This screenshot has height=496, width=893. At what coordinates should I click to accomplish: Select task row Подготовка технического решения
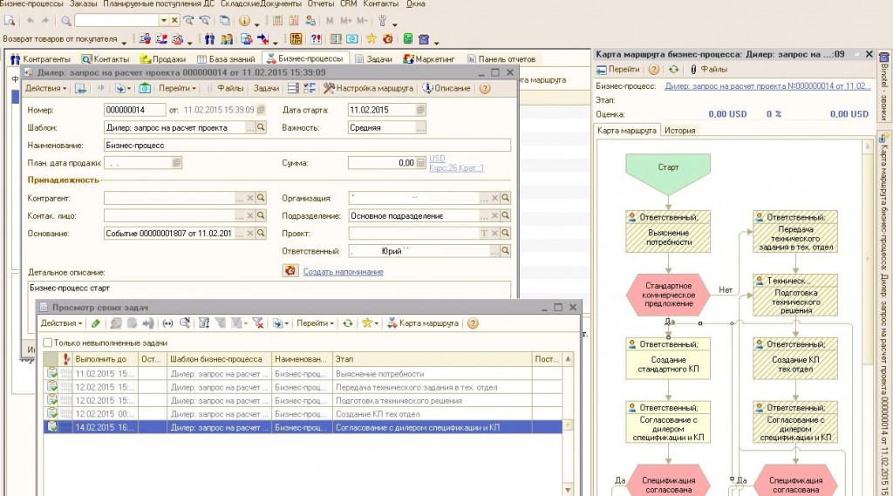(303, 400)
